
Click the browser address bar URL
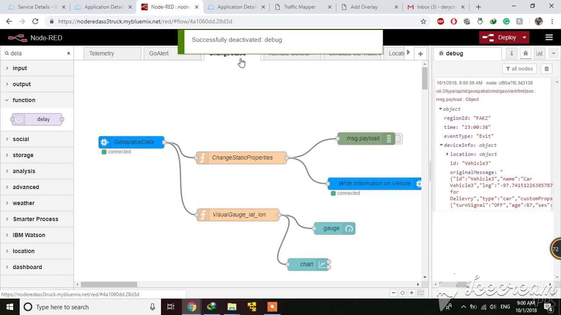tap(145, 21)
